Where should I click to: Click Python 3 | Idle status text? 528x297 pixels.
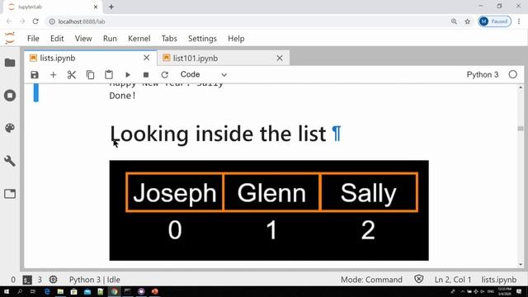95,280
